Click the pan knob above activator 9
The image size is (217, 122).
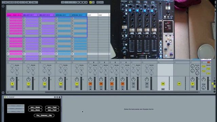pyautogui.click(x=12, y=79)
